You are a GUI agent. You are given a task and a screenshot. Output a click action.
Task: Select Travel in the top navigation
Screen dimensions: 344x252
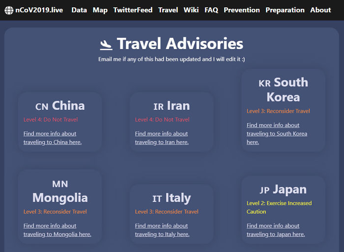tap(168, 10)
